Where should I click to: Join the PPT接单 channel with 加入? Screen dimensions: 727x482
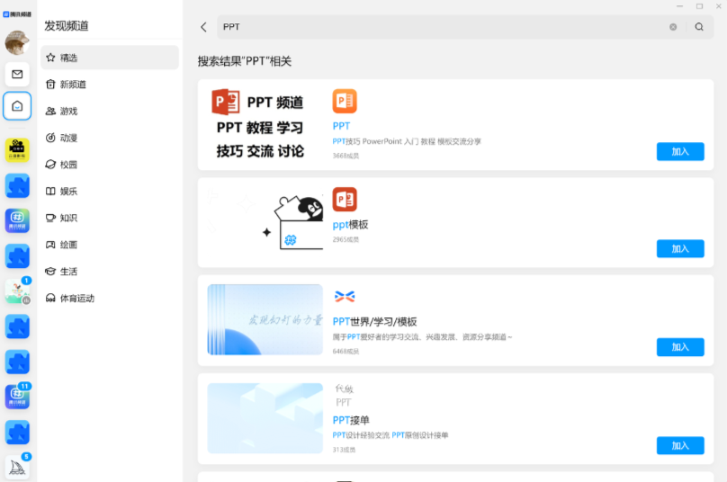[x=680, y=445]
